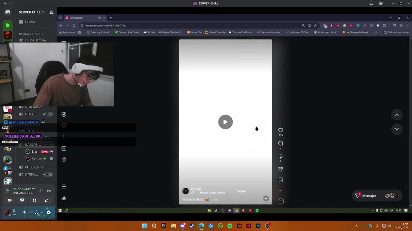Open microphone input options arrow

30,212
